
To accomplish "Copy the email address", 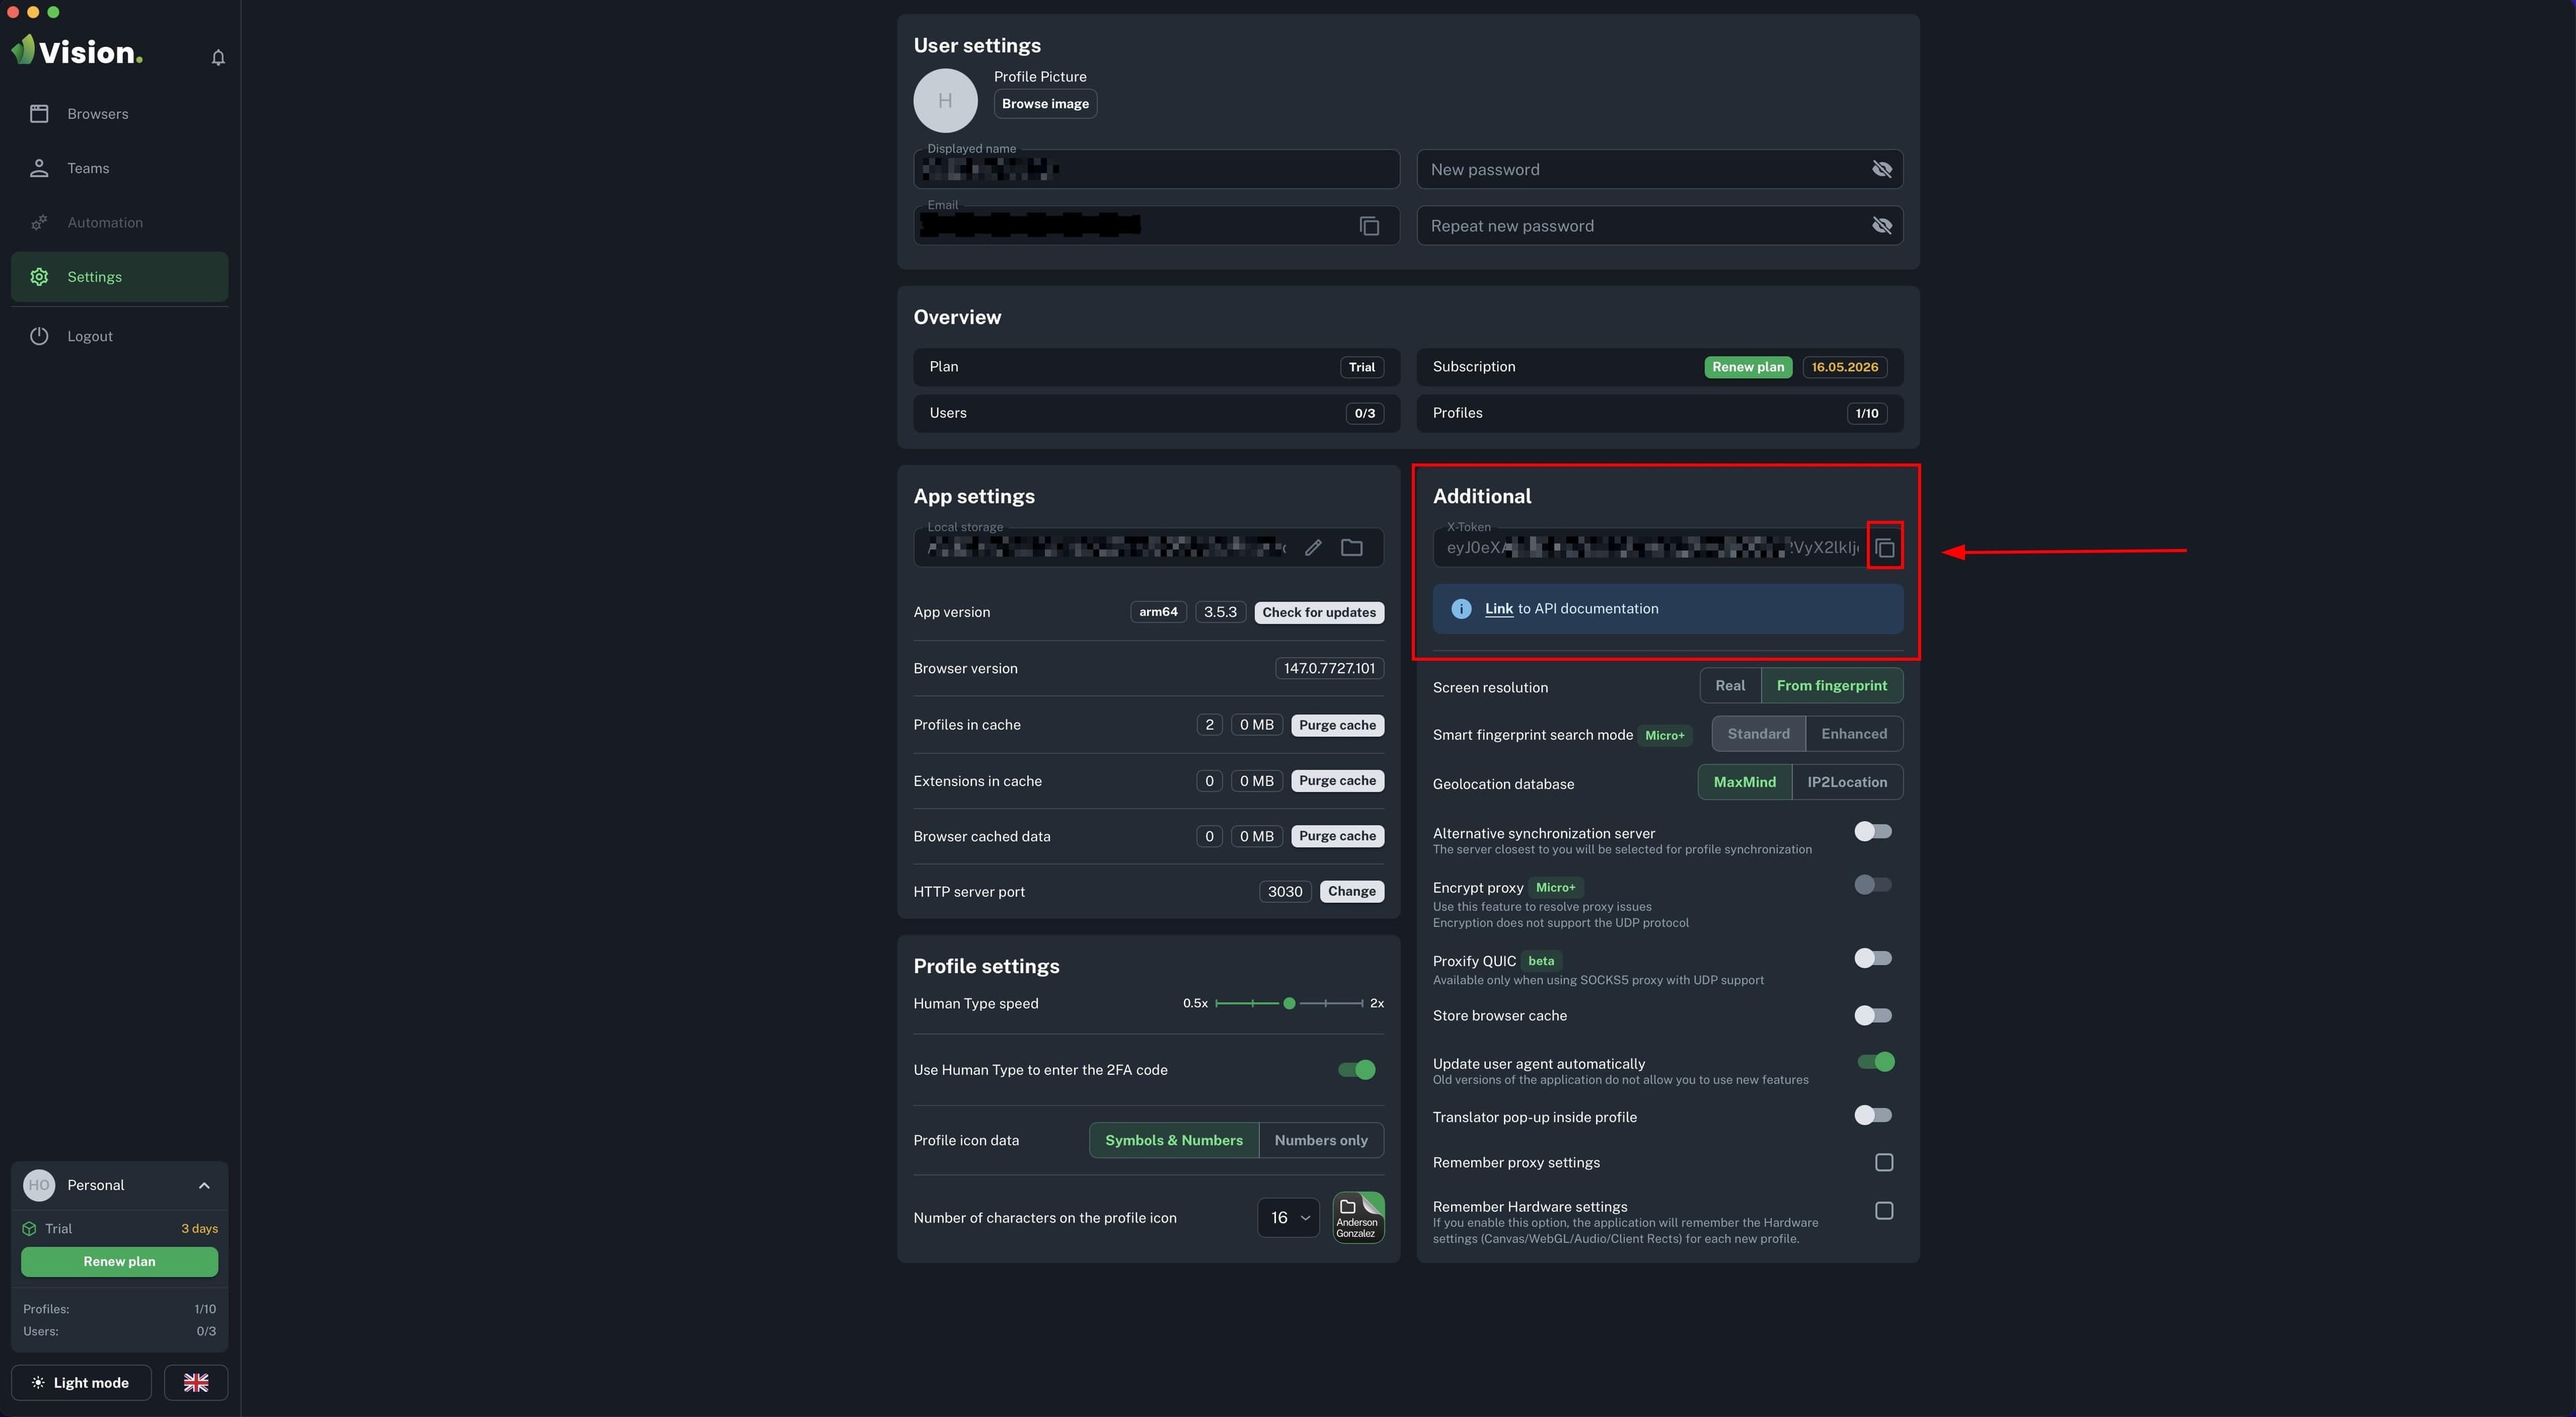I will click(1369, 226).
